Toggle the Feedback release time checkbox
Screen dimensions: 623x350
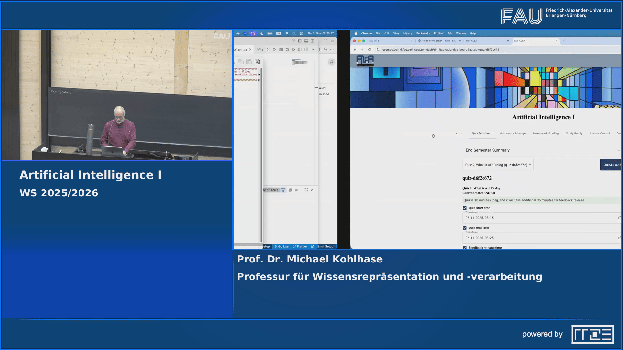(465, 248)
